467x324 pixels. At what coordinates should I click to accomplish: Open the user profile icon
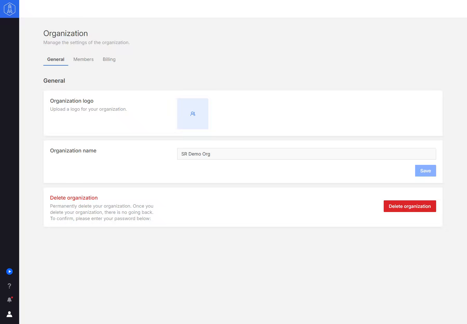(x=9, y=314)
